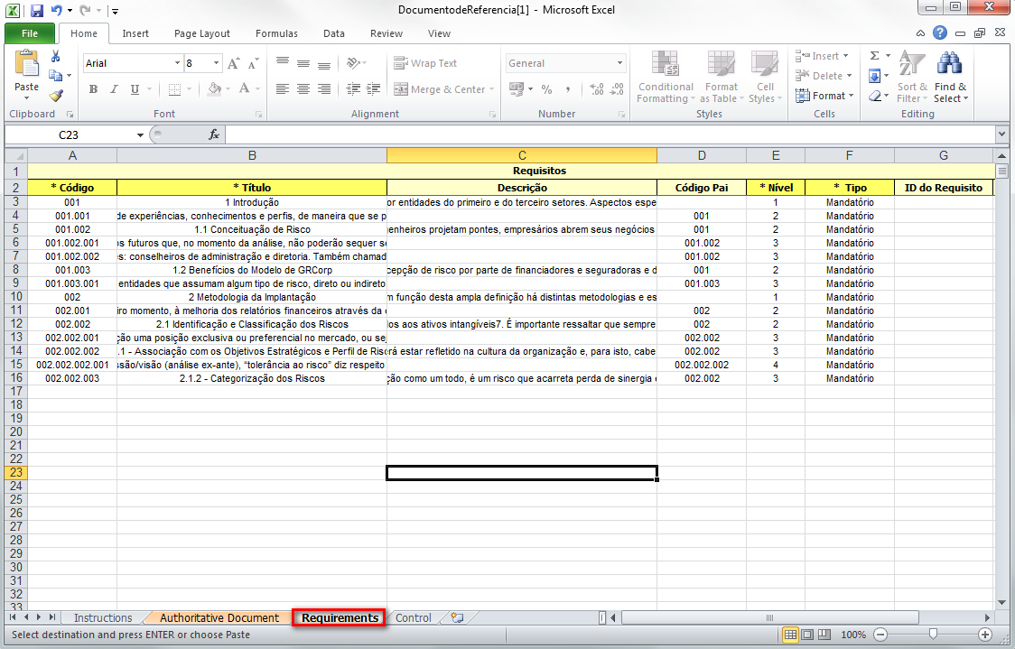Click the horizontal scrollbar thumb
Image resolution: width=1015 pixels, height=649 pixels.
point(769,618)
